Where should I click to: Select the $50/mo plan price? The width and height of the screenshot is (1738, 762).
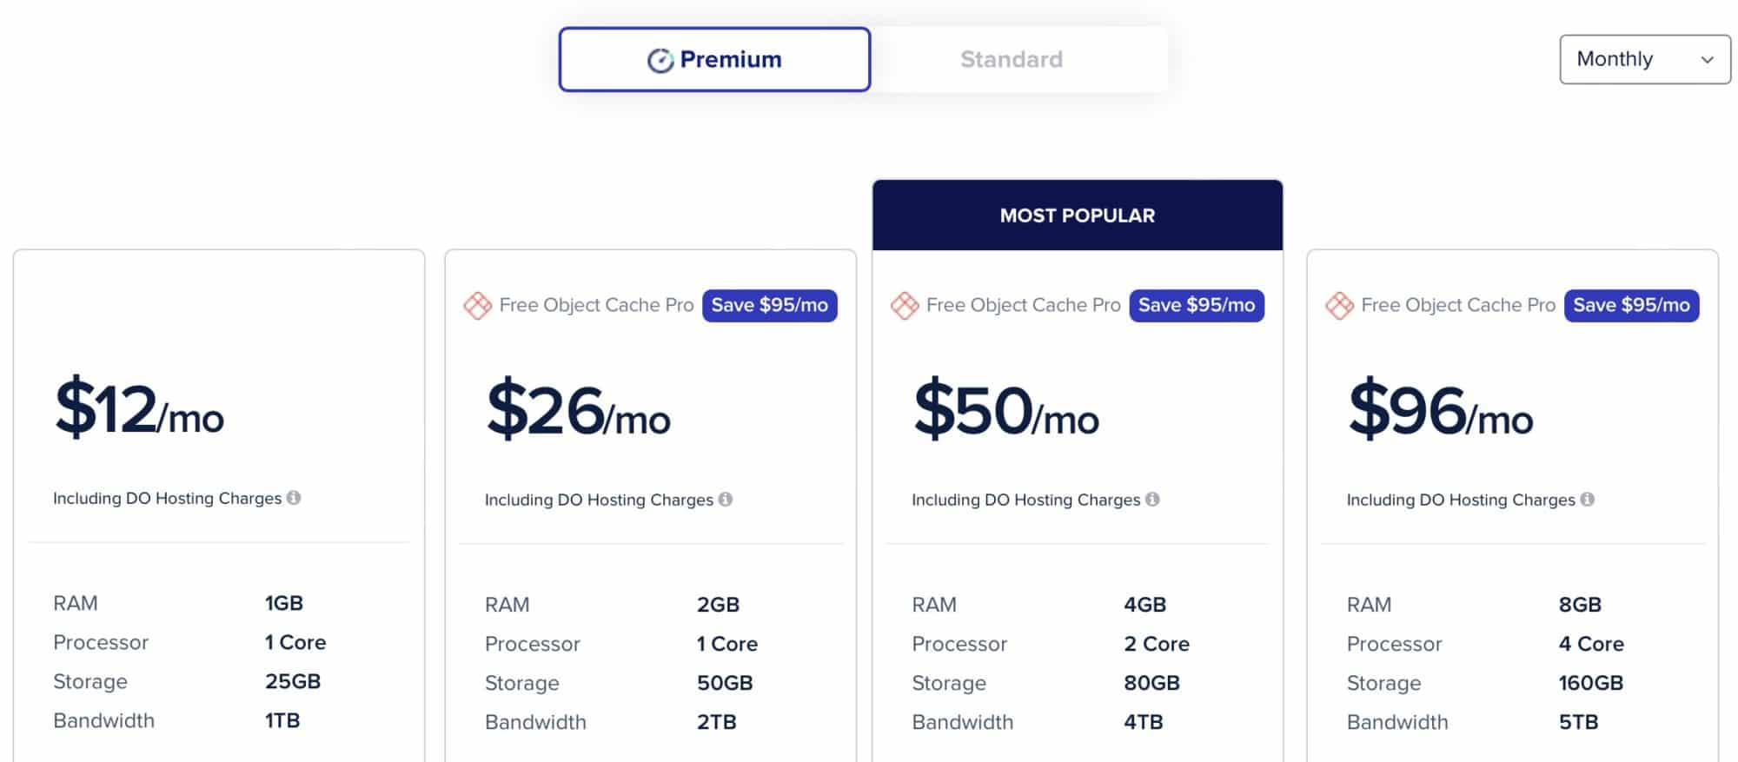(x=1006, y=409)
